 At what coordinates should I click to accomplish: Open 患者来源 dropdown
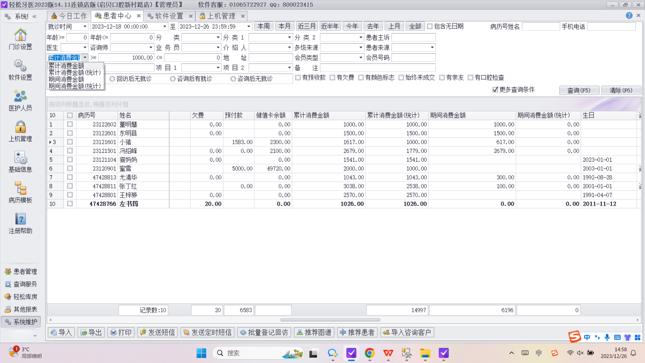pos(432,48)
